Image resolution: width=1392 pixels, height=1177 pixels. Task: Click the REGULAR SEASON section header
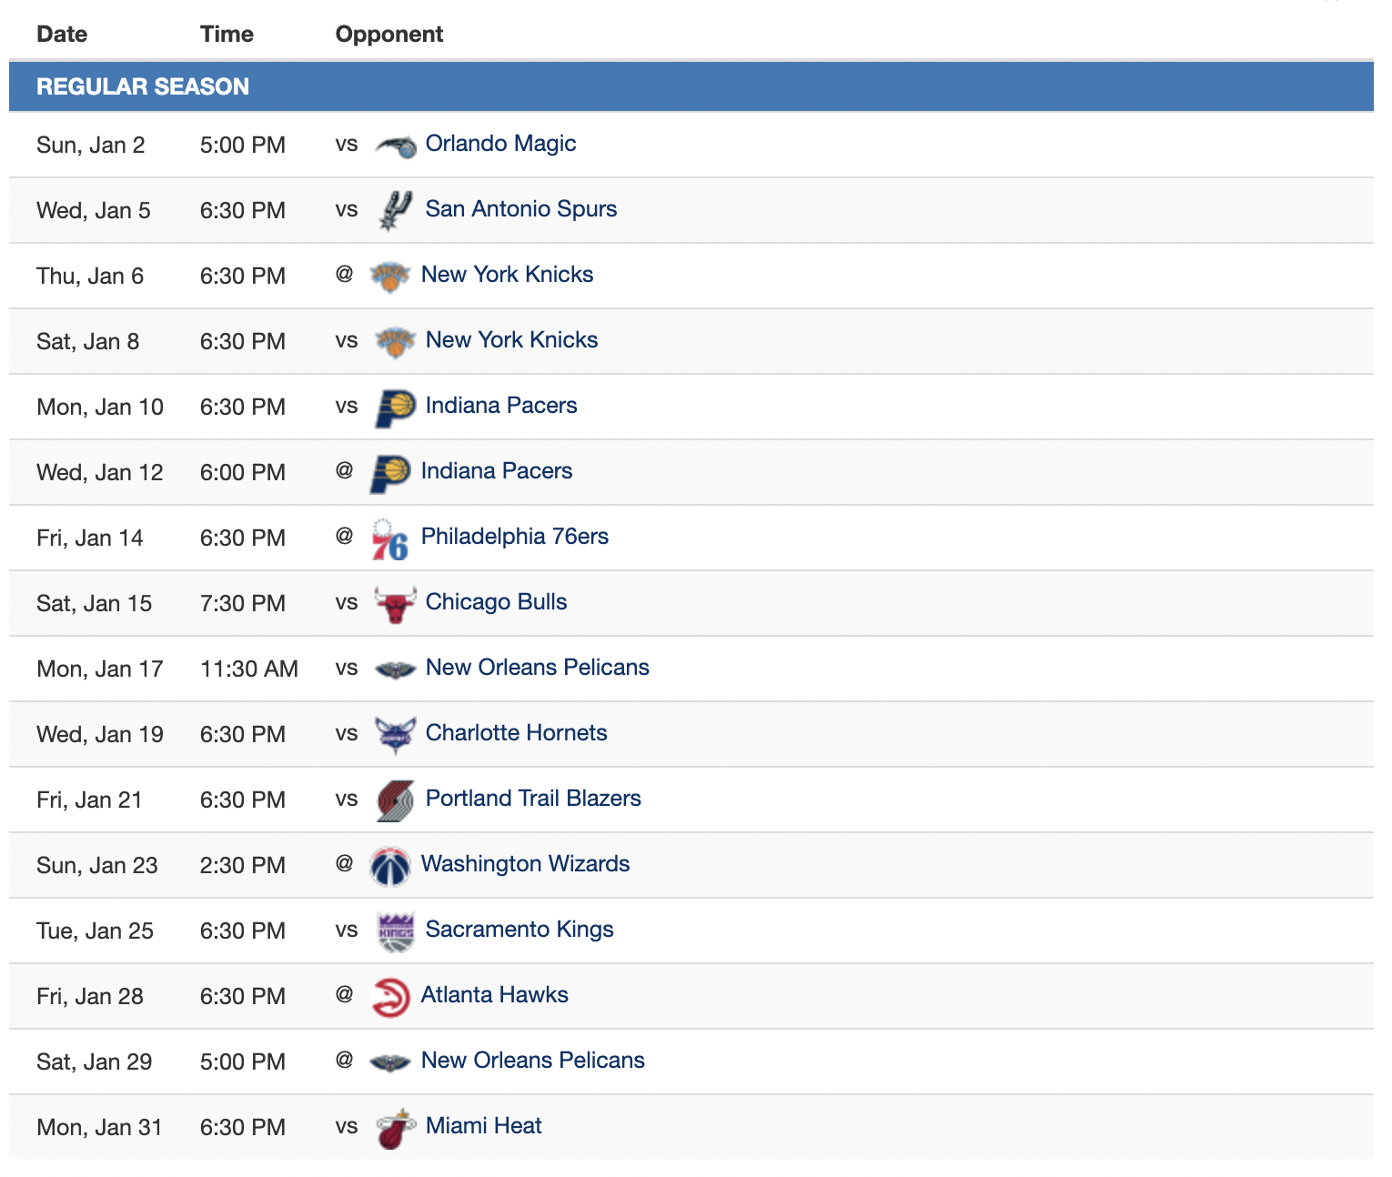click(691, 86)
